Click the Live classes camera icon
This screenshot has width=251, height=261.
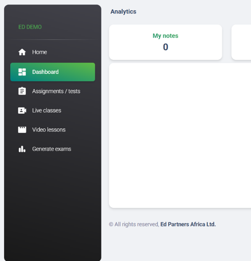click(22, 110)
